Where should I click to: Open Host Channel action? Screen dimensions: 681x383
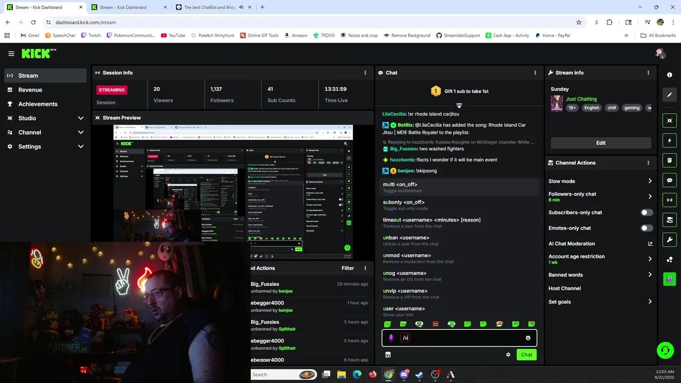pos(565,288)
